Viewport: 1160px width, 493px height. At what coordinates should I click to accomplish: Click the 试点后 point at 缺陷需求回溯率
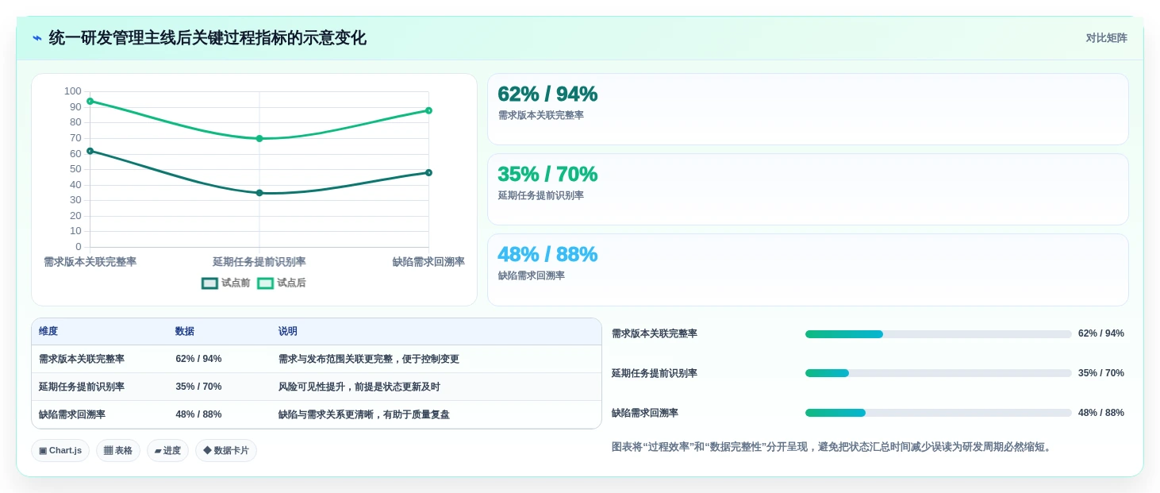tap(428, 110)
